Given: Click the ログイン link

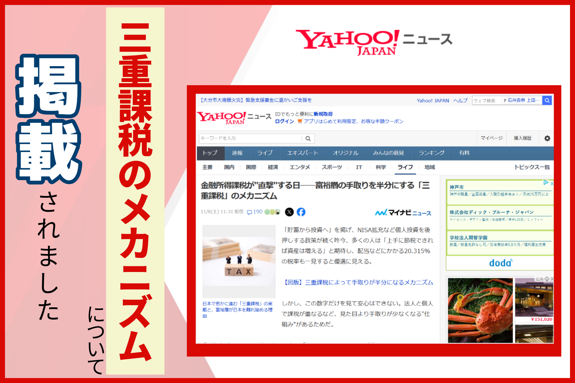Looking at the screenshot, I should point(285,121).
